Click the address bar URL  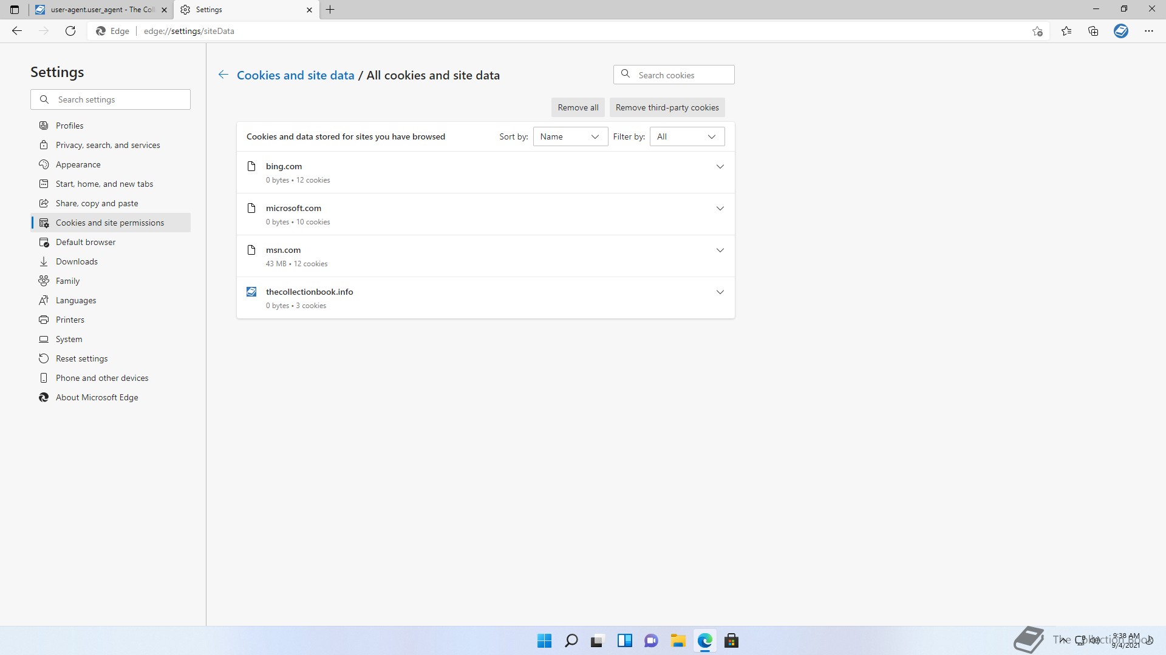(x=189, y=31)
